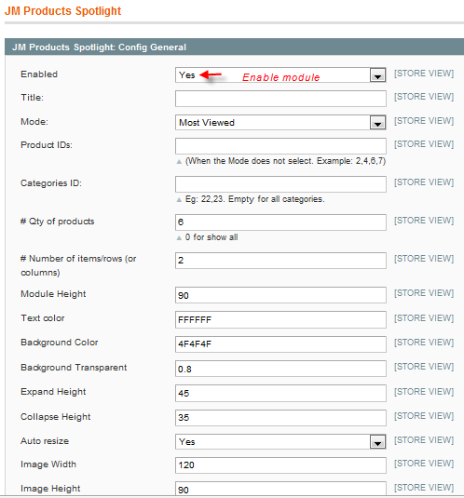This screenshot has height=498, width=464.
Task: Click the Title input field
Action: click(x=280, y=99)
